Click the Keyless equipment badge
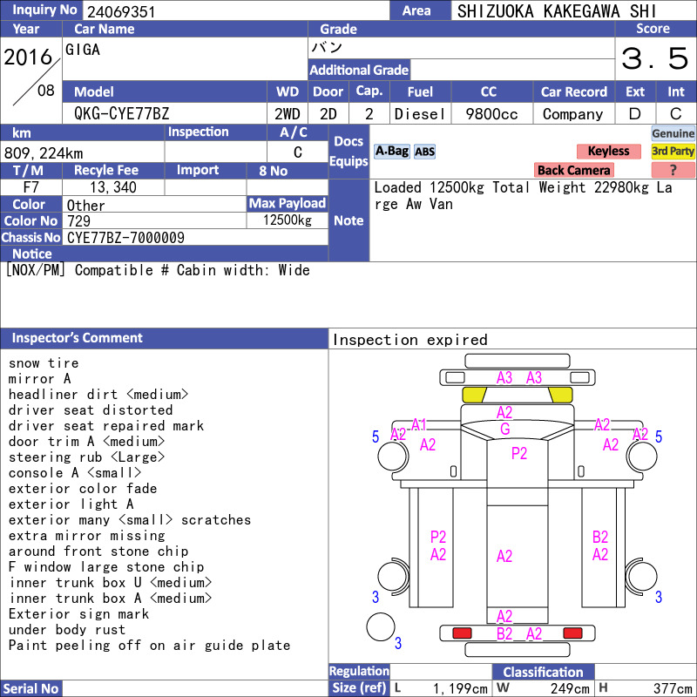The height and width of the screenshot is (697, 697). click(x=608, y=151)
